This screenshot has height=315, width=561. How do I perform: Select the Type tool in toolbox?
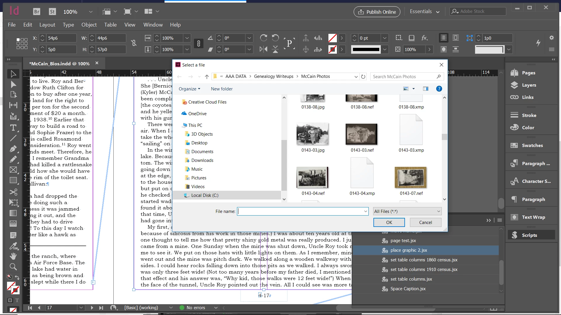pos(13,128)
